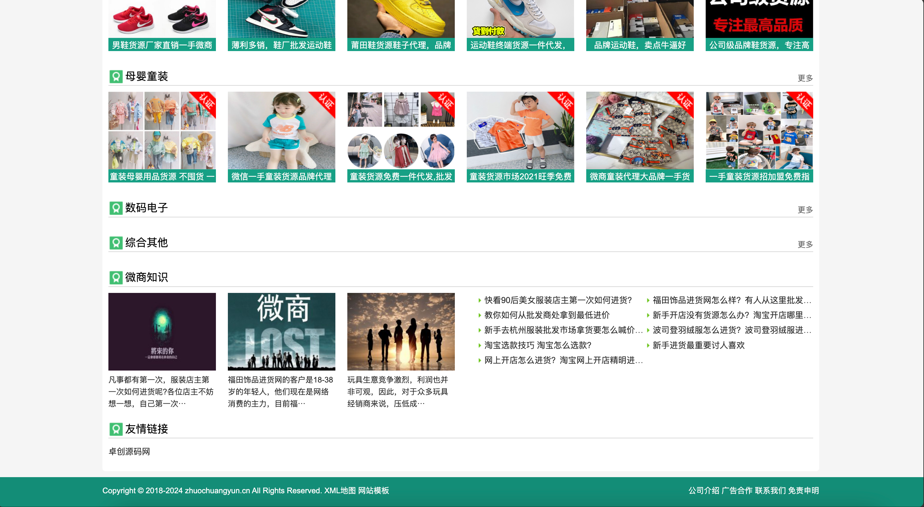The width and height of the screenshot is (924, 507).
Task: Open XML地图 link in footer
Action: pos(340,491)
